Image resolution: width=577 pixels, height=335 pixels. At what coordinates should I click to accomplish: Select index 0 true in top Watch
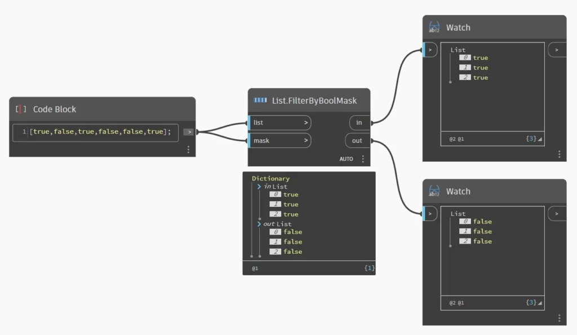pyautogui.click(x=473, y=58)
